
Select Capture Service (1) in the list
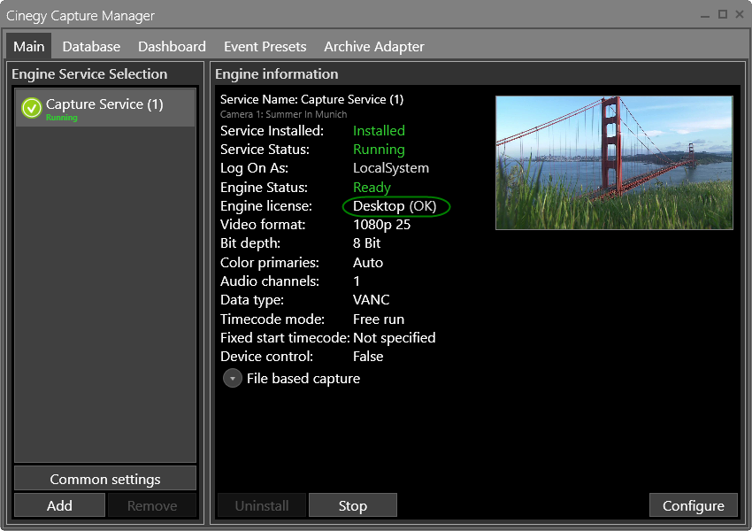coord(105,107)
